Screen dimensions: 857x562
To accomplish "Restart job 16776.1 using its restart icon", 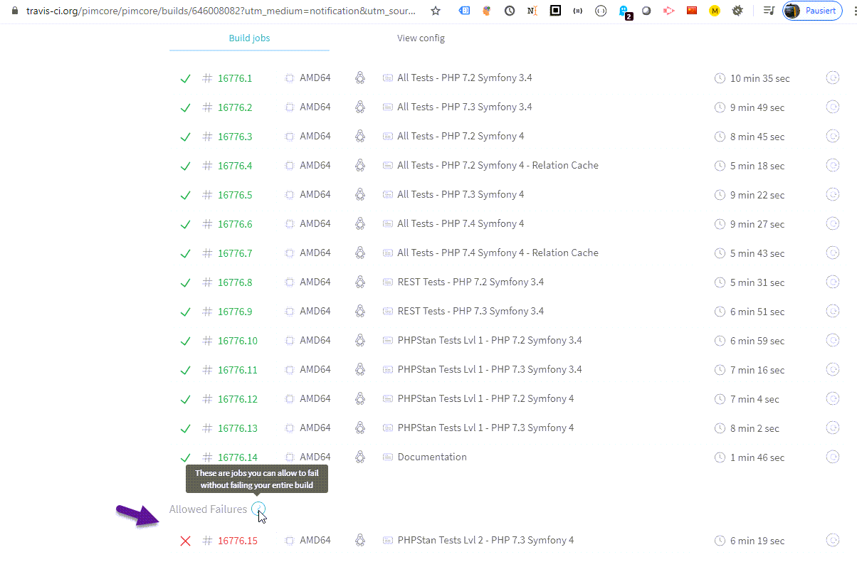I will pyautogui.click(x=832, y=78).
